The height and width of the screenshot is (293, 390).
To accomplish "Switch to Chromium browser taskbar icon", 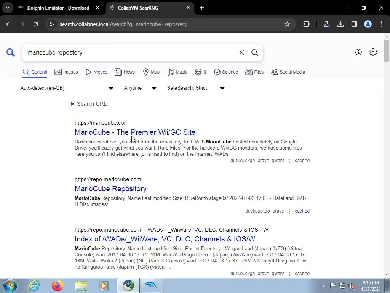I will 128,285.
